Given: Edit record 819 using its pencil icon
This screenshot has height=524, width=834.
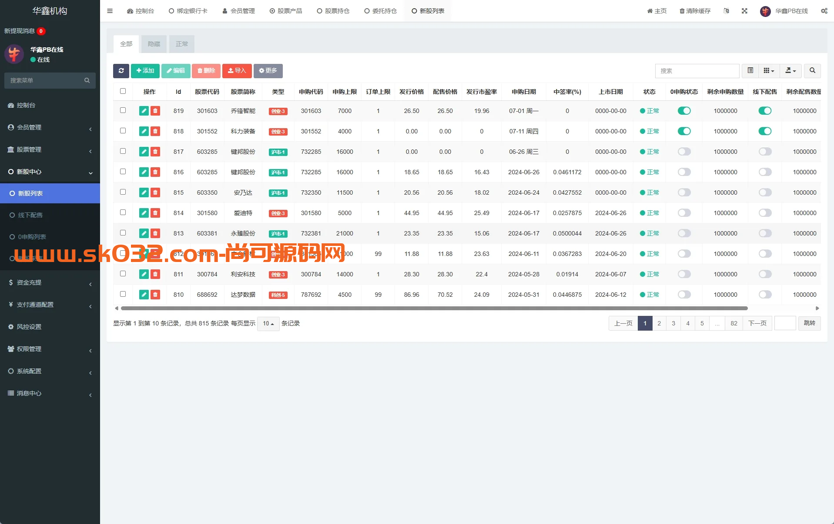Looking at the screenshot, I should pyautogui.click(x=144, y=111).
